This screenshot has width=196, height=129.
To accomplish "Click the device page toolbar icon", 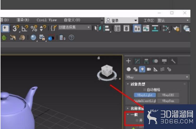I will click(x=62, y=37).
